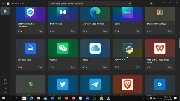Viewport: 180px width, 101px height.
Task: Open the Library section
Action: [x=5, y=82]
